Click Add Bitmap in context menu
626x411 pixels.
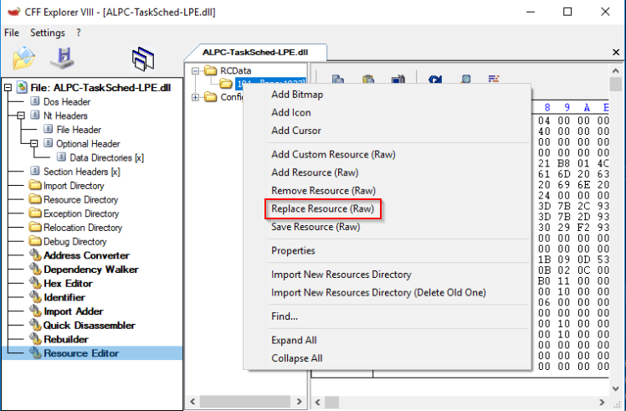click(296, 94)
